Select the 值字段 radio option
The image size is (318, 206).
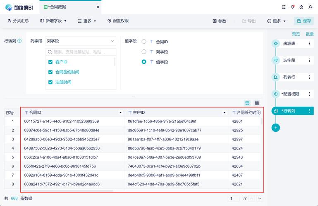tap(144, 62)
